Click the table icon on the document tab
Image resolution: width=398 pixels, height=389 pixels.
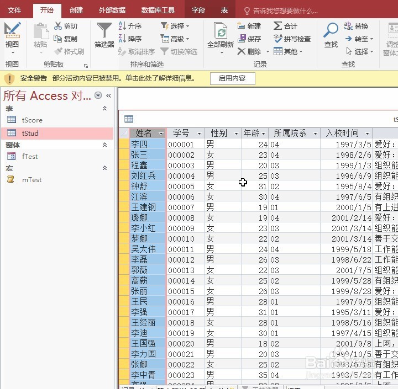[129, 119]
